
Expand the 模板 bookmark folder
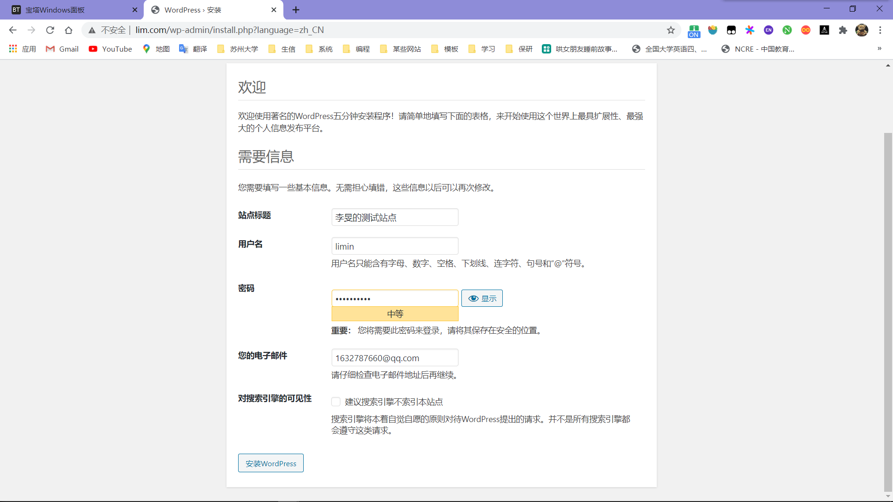tap(445, 49)
